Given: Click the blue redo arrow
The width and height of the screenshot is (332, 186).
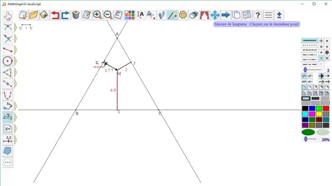Looking at the screenshot, I should [65, 15].
